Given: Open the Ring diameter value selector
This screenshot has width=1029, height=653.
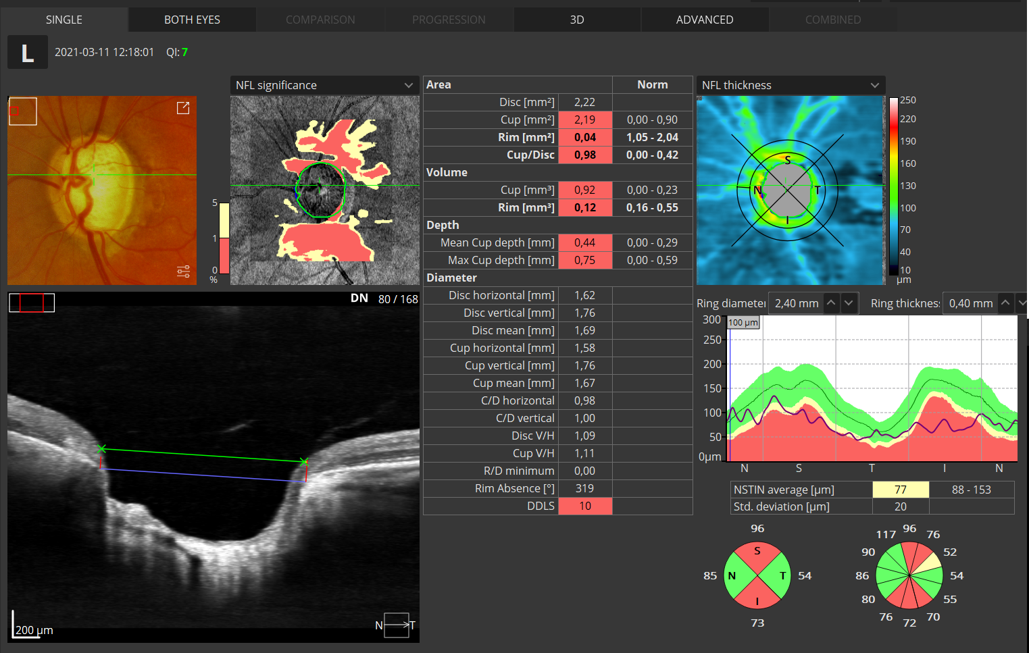Looking at the screenshot, I should pos(795,303).
